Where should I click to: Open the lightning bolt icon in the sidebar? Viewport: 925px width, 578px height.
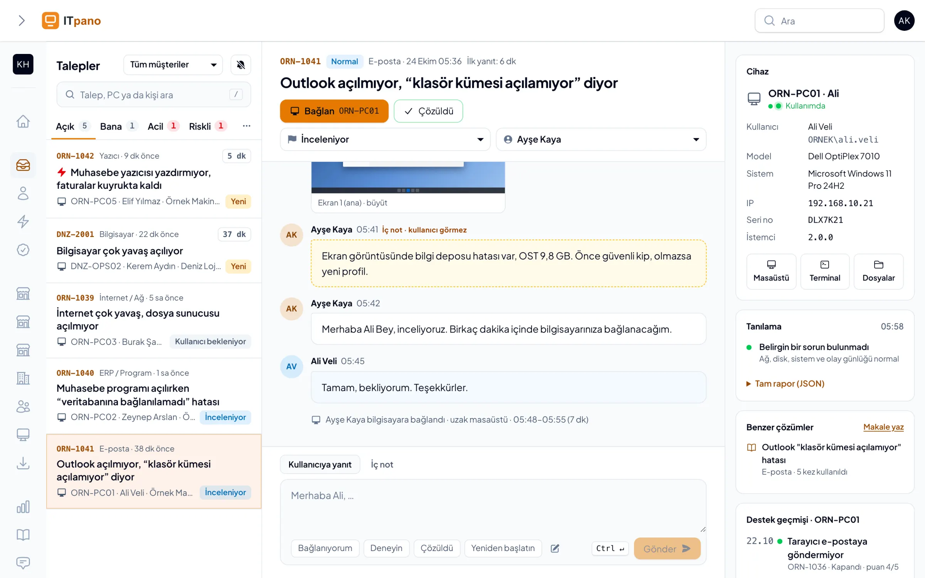pos(23,222)
